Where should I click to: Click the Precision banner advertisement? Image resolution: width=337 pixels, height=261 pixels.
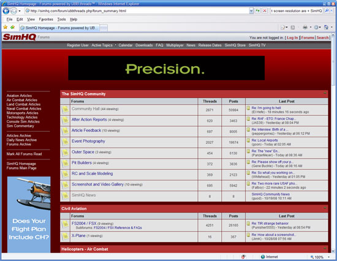(166, 68)
